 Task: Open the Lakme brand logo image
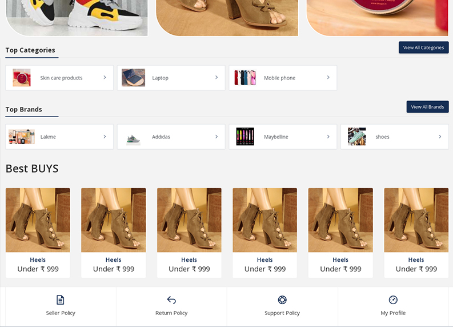[x=22, y=137]
